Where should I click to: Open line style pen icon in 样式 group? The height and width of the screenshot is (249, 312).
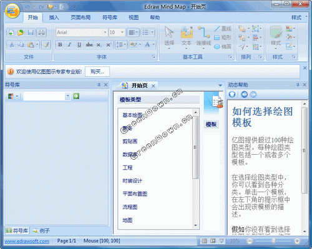click(x=291, y=46)
